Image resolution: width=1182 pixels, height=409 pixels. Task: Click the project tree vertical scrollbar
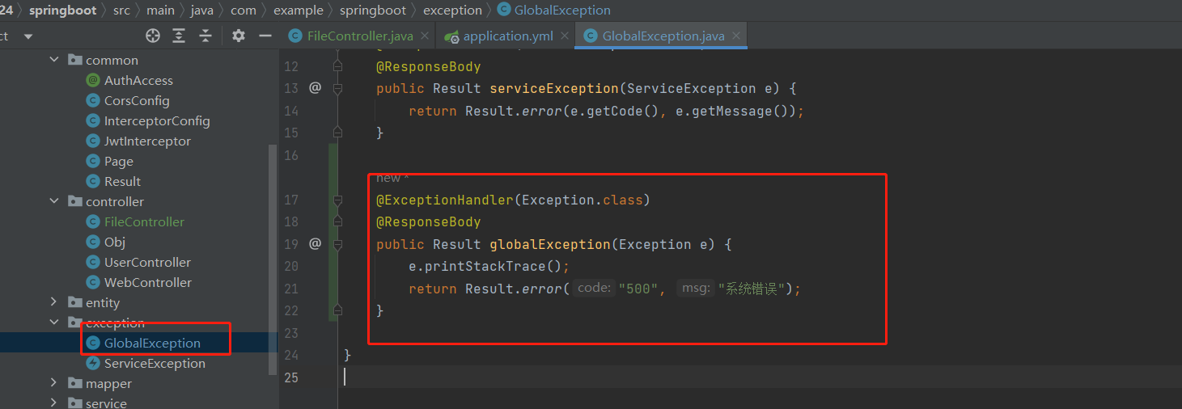coord(273,259)
